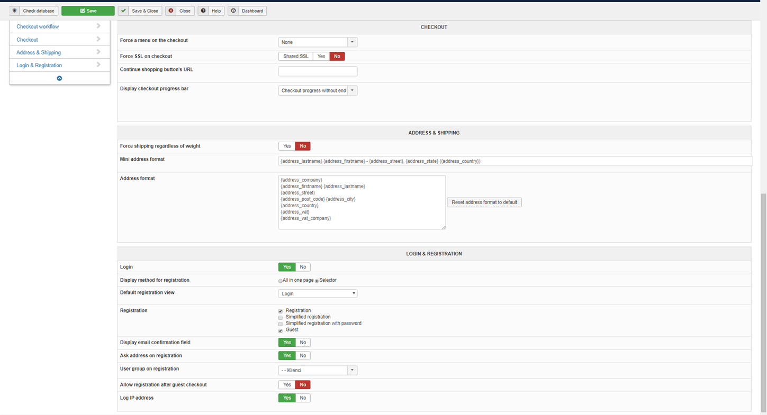Collapse the sidebar using the up arrow icon
Image resolution: width=767 pixels, height=415 pixels.
coord(59,78)
